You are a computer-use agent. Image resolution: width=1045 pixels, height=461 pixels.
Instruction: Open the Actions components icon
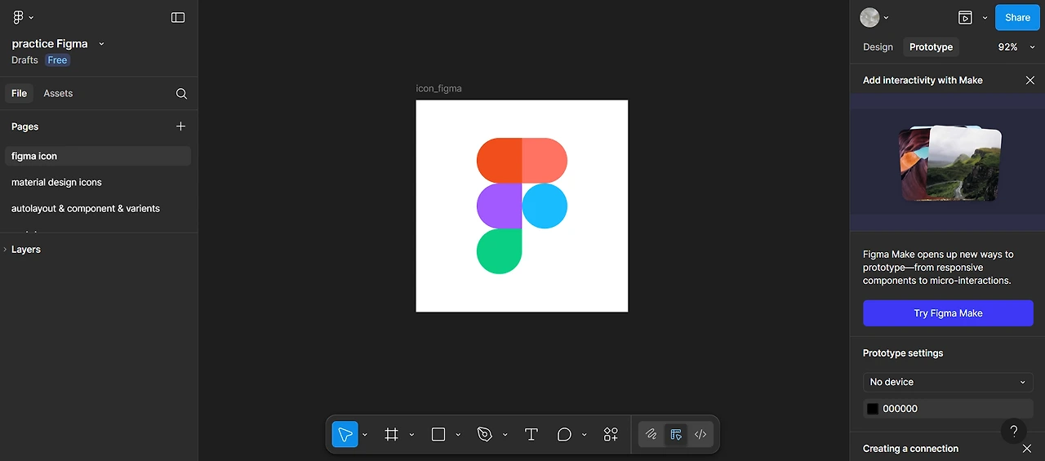point(611,434)
